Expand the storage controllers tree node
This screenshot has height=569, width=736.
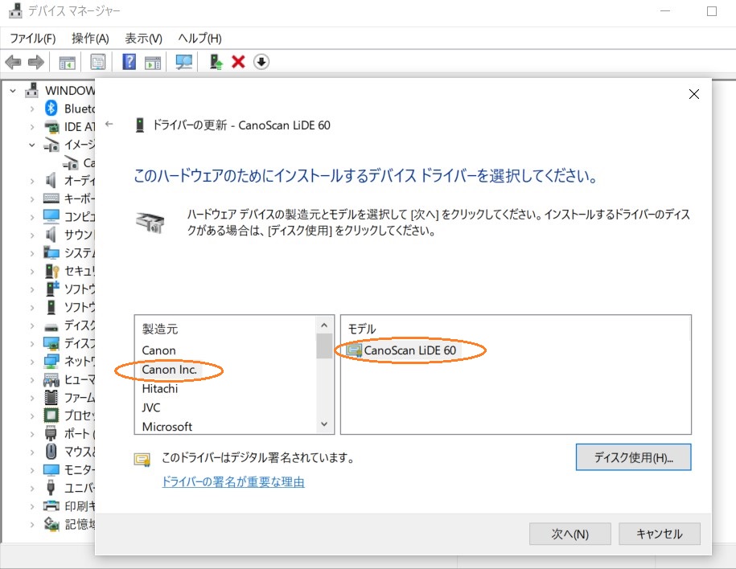[32, 524]
